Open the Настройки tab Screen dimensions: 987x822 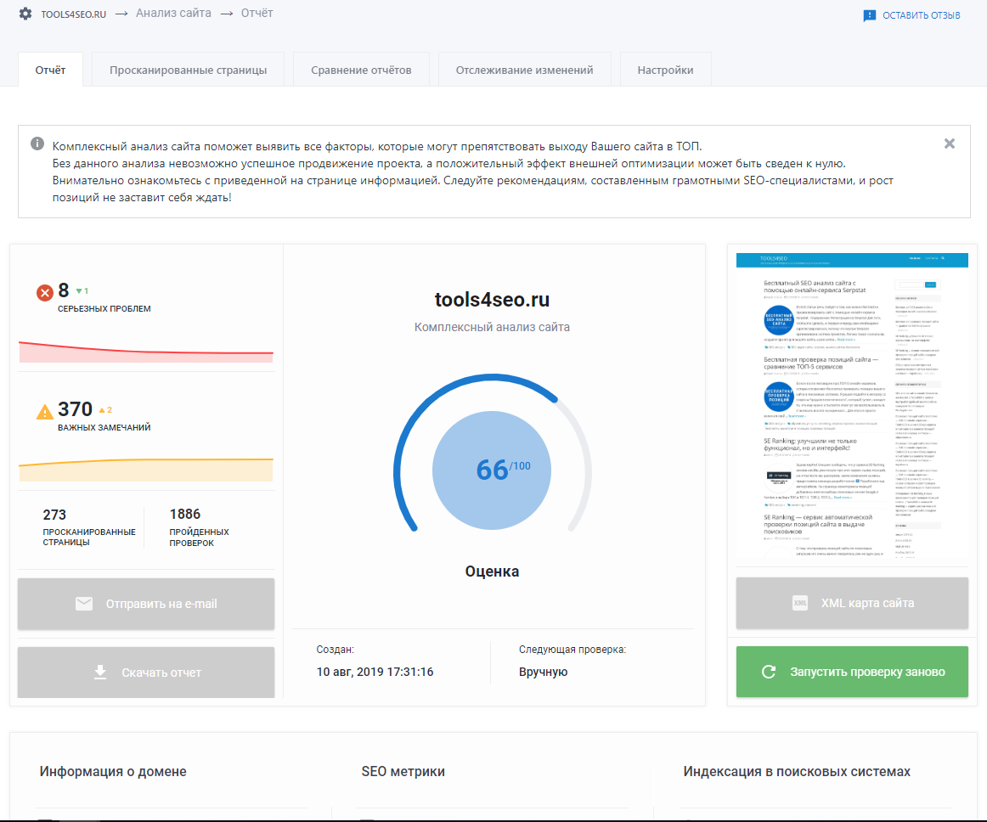(665, 70)
